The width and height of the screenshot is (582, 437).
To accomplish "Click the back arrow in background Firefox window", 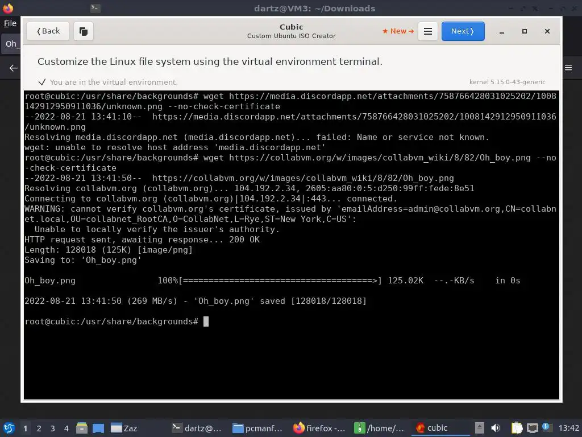I will 14,68.
